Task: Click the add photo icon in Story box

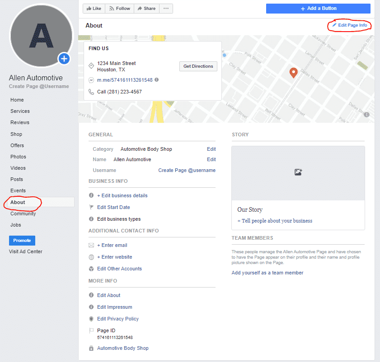Action: (x=298, y=172)
